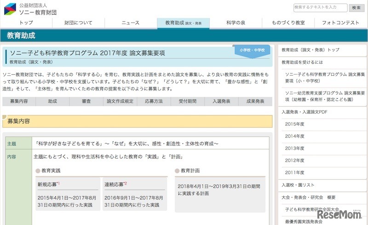Screen dimensions: 368x225
Task: Click the 教育計画 heading
Action: click(190, 171)
